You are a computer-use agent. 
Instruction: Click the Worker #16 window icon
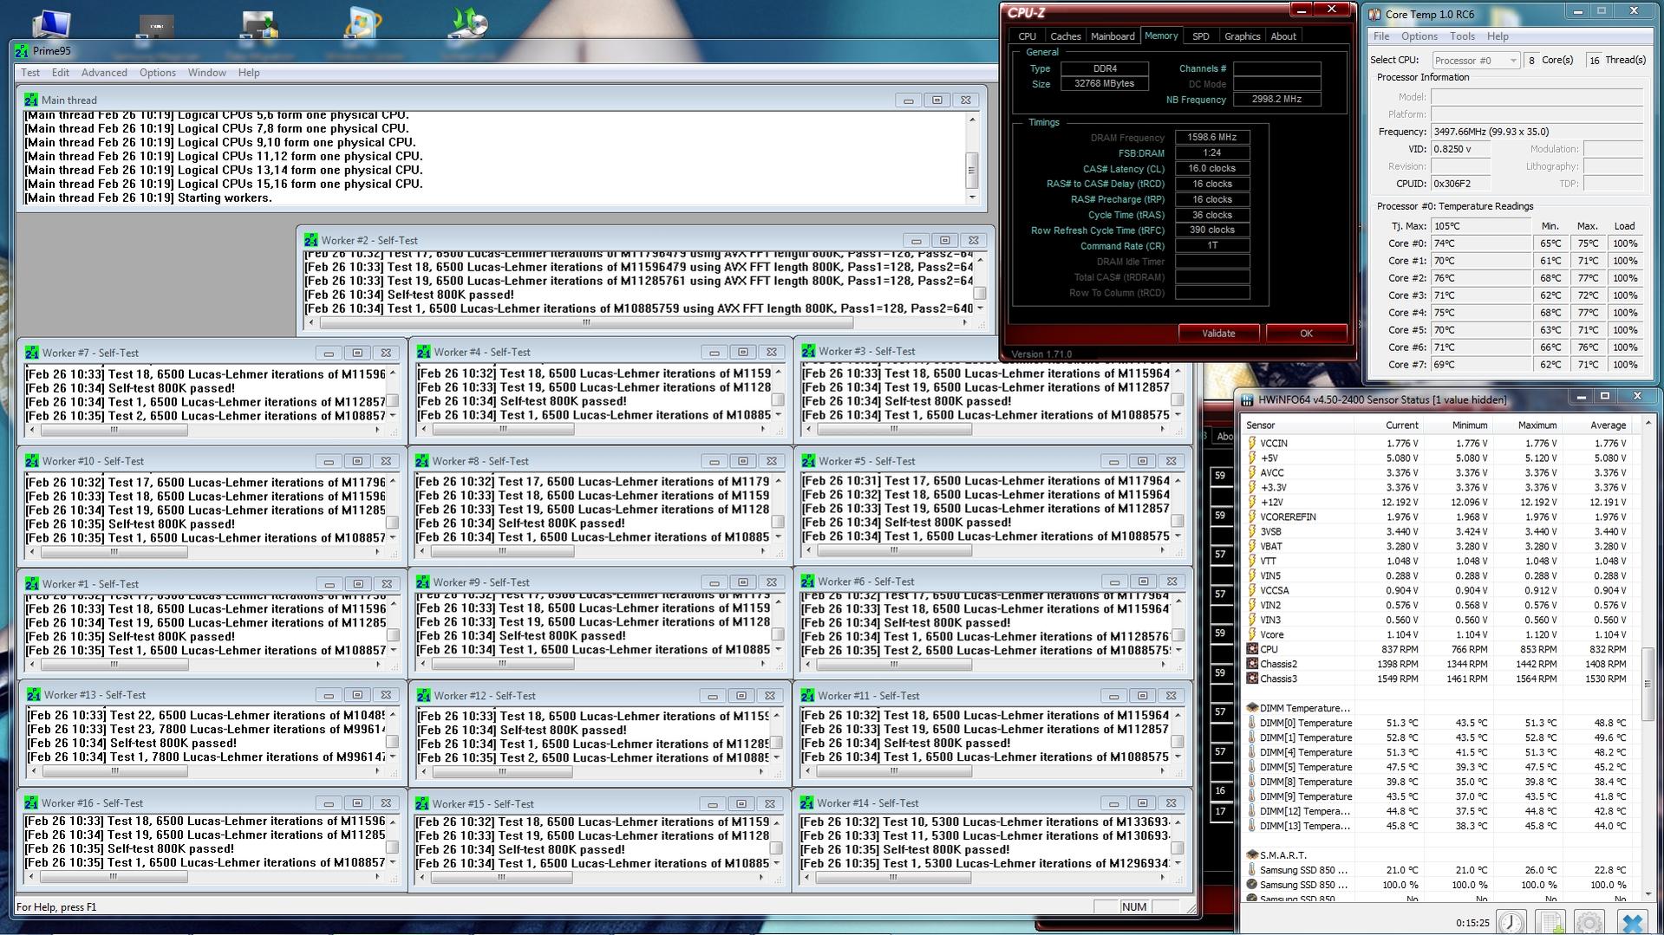point(31,803)
